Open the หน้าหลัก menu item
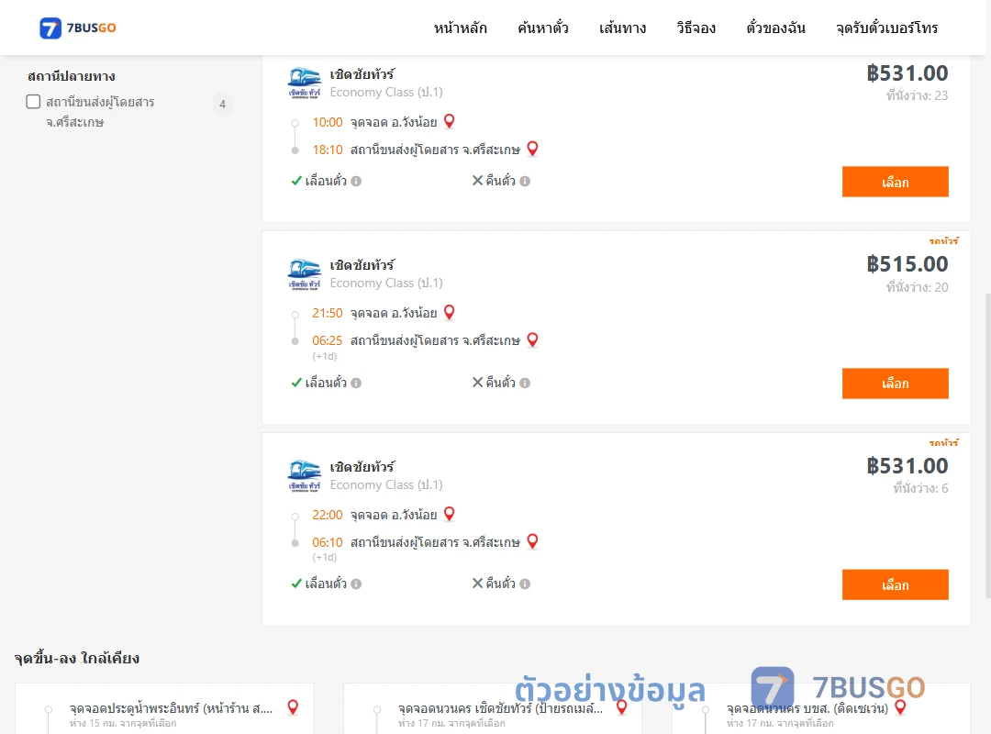 click(460, 28)
